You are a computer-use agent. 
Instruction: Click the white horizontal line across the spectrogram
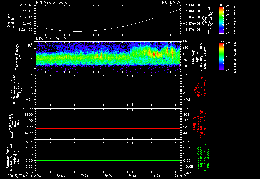tap(108, 57)
